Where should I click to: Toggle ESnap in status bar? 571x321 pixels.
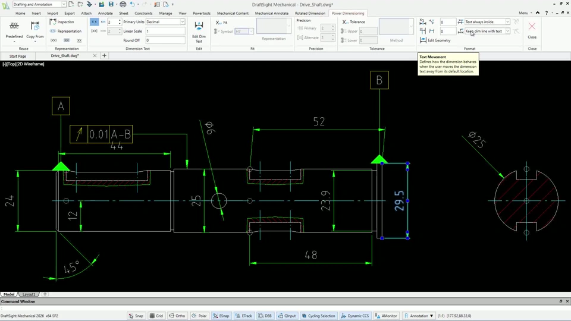point(221,316)
